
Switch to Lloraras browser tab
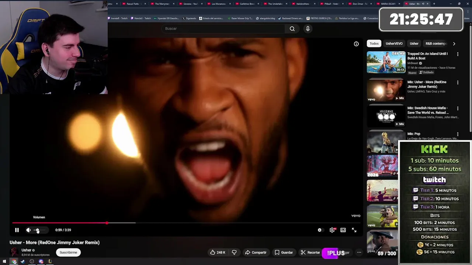point(190,4)
